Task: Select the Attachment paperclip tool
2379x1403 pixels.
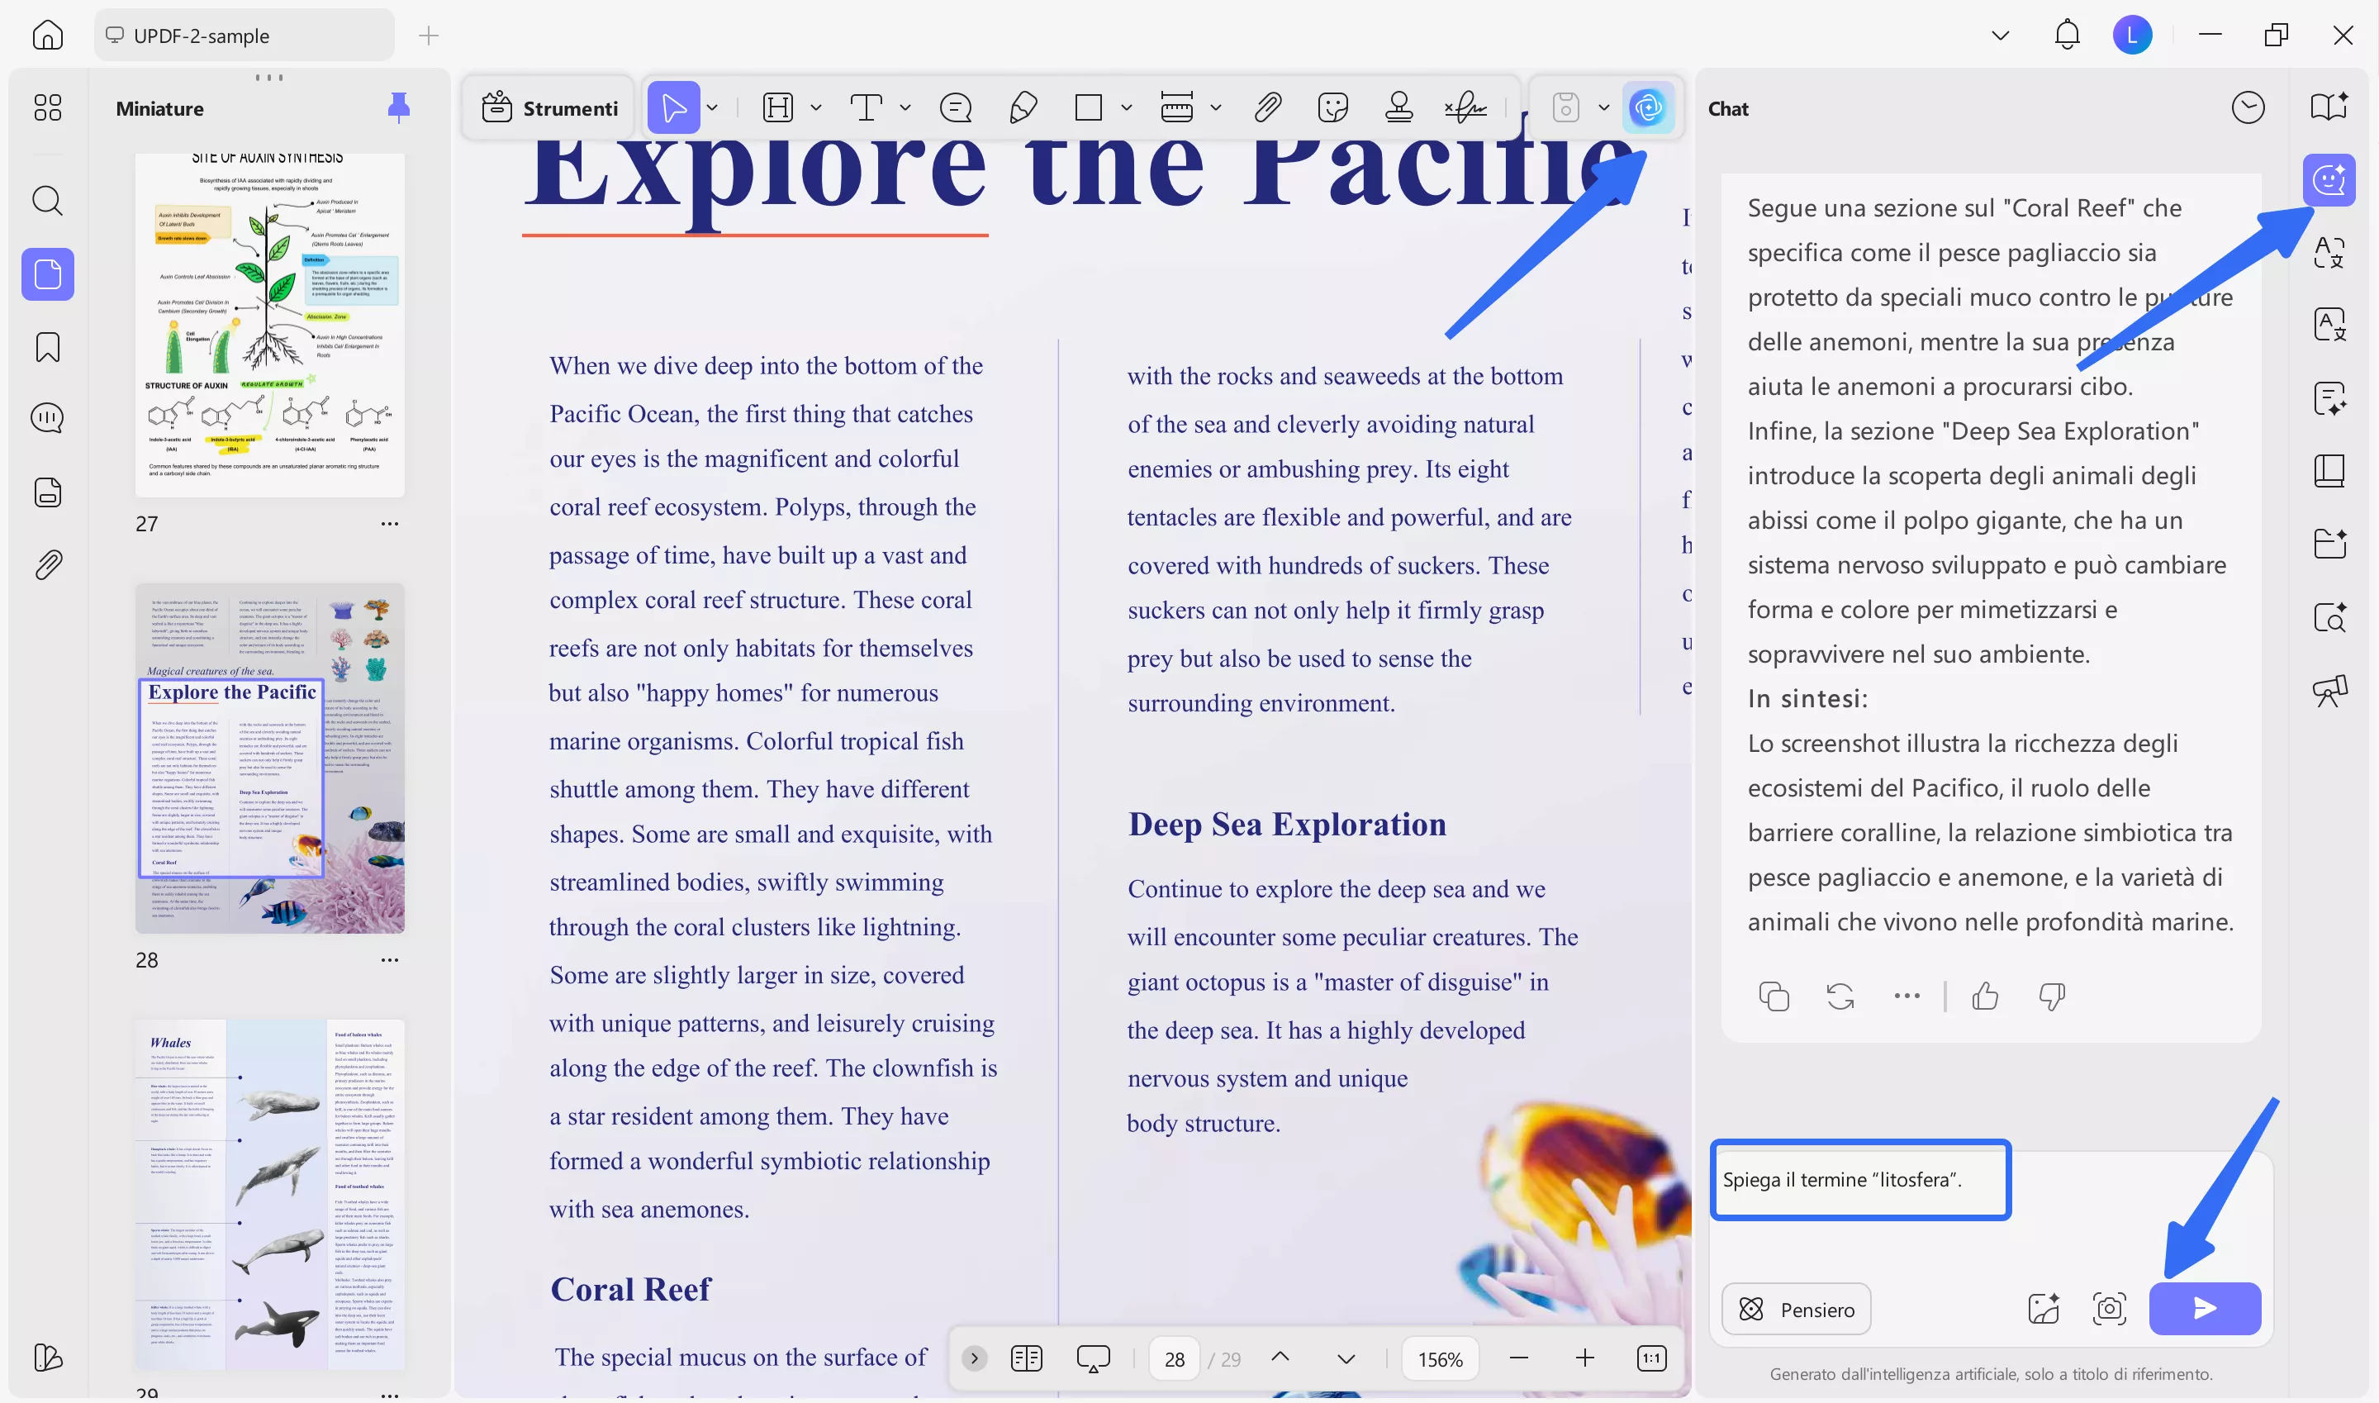Action: [1267, 107]
